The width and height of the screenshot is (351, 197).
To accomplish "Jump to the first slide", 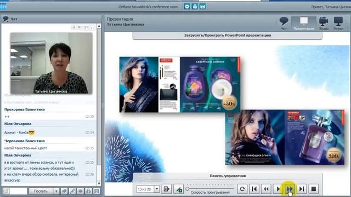I will click(254, 189).
